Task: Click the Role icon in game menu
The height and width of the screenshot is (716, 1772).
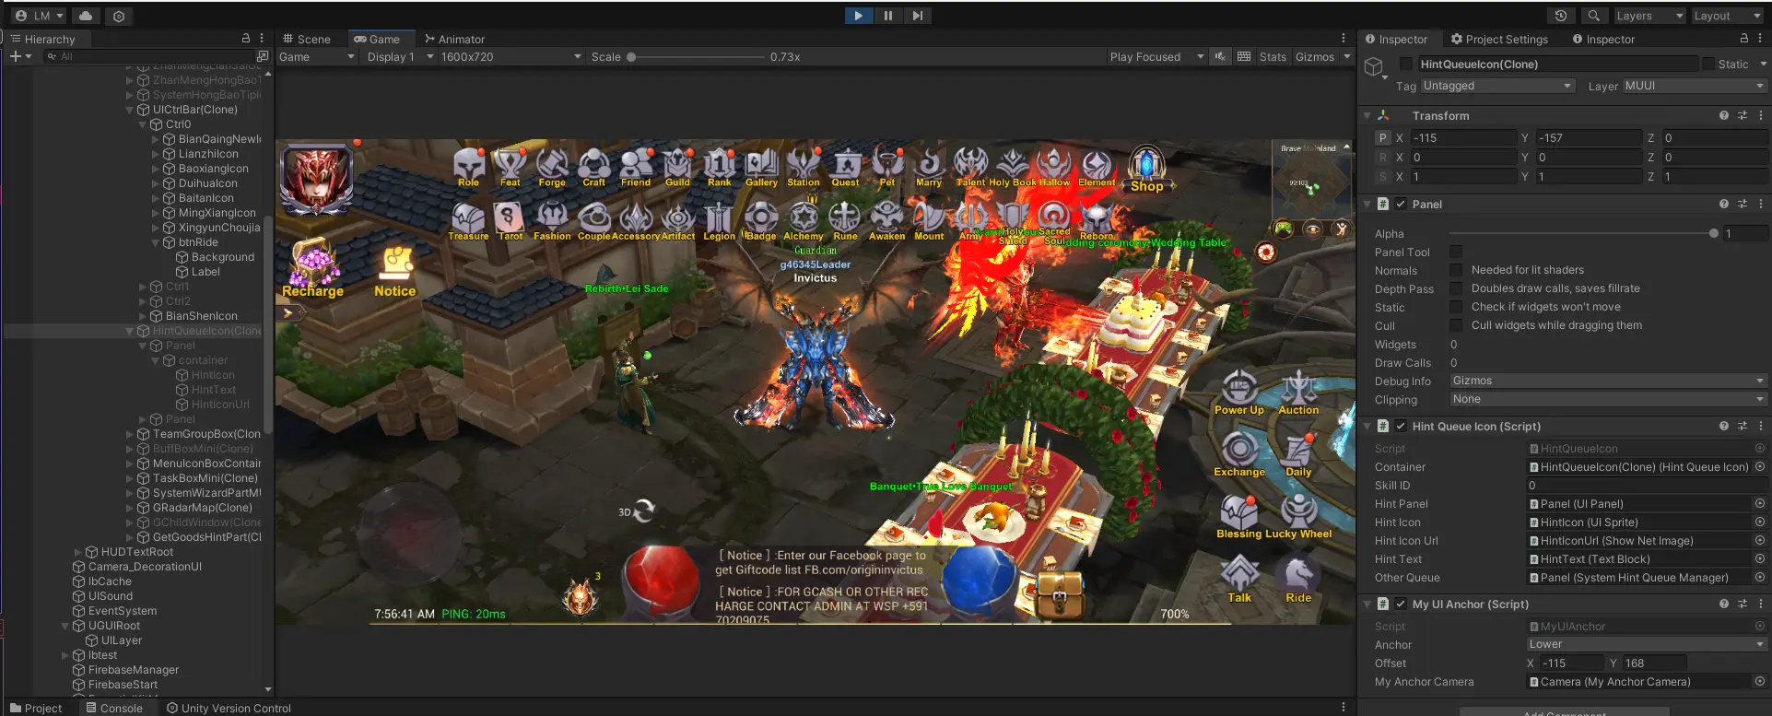Action: click(x=469, y=168)
